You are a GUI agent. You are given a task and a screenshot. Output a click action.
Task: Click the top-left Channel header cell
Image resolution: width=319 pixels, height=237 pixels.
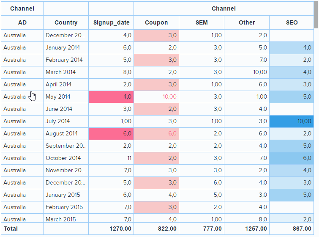tap(22, 8)
